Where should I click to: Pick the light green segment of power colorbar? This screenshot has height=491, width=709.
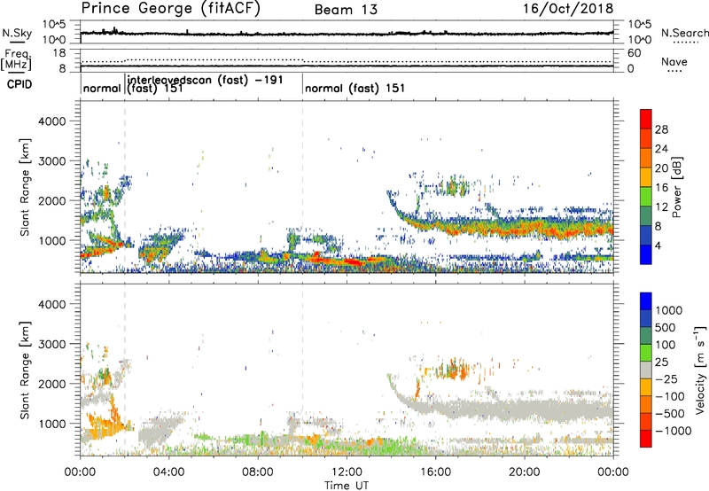click(646, 197)
